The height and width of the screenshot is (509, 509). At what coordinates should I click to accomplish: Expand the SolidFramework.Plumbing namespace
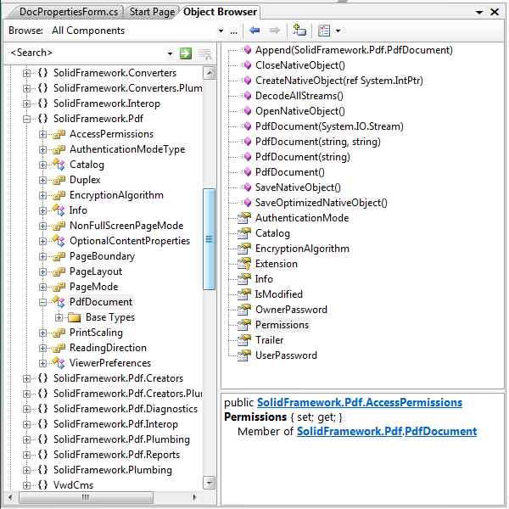pos(26,470)
